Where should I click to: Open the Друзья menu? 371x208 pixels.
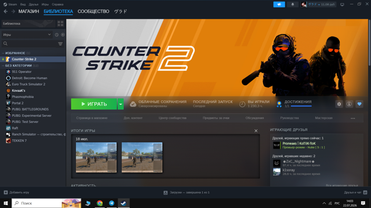(34, 4)
